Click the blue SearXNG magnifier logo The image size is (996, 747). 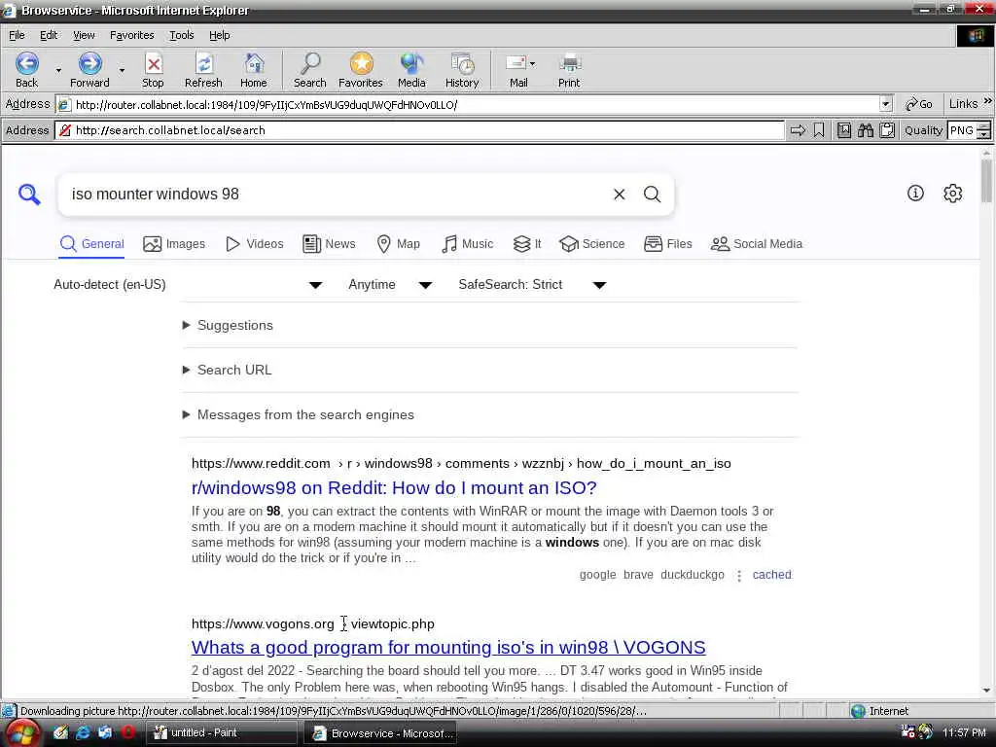pos(29,194)
